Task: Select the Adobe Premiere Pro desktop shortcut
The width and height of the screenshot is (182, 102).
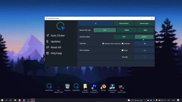Action: [94, 88]
